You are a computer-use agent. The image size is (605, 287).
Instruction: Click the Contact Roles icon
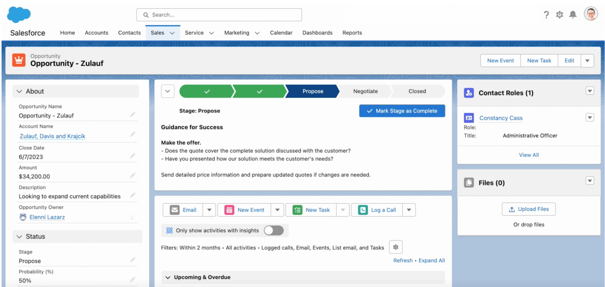[469, 93]
